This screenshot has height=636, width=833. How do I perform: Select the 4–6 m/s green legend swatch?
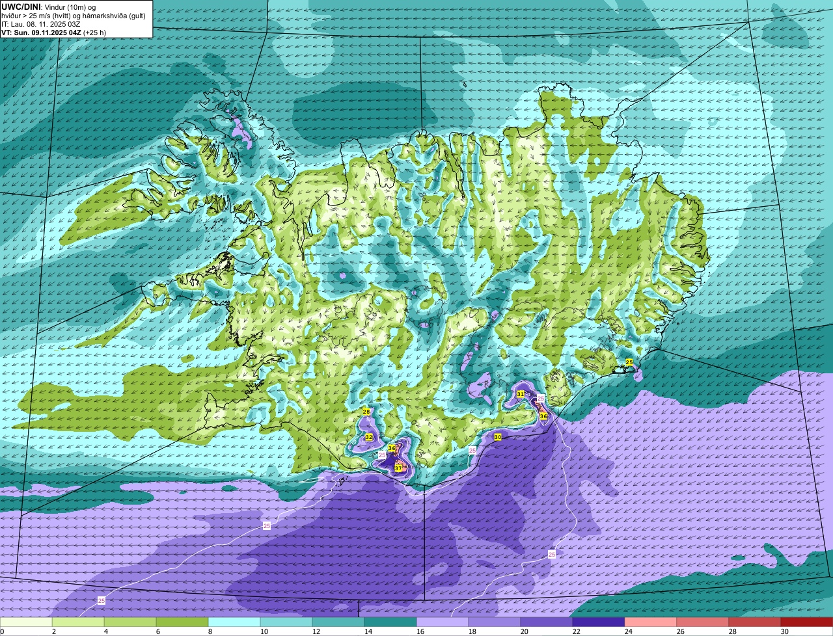[x=130, y=622]
